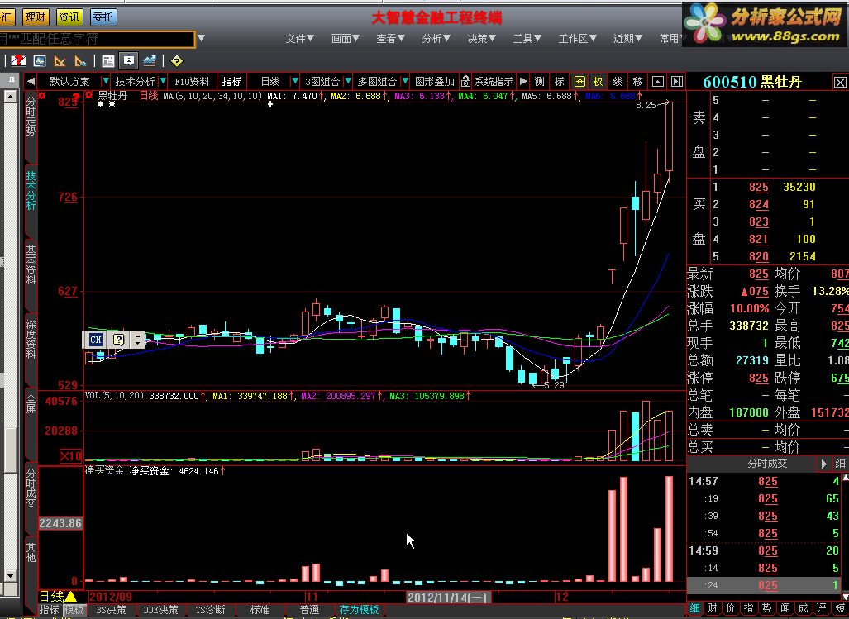Switch to the 深度资料 side tab

point(31,340)
